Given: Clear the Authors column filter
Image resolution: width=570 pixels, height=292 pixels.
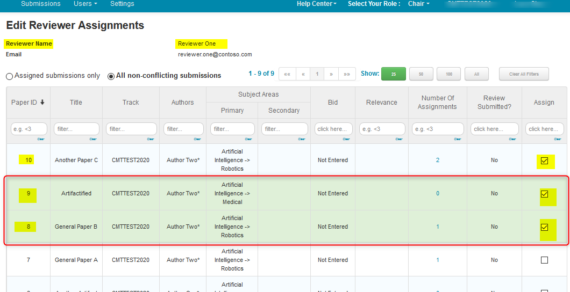Looking at the screenshot, I should point(197,139).
